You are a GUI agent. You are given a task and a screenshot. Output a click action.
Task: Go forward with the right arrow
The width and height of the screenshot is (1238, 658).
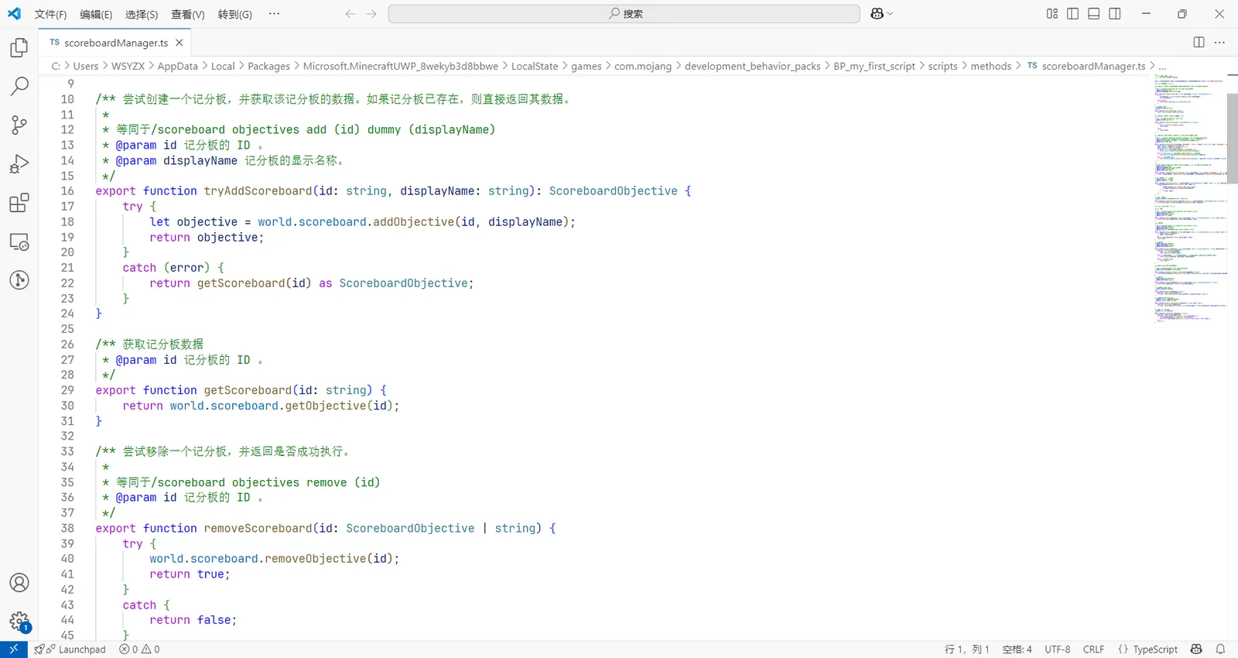[371, 14]
